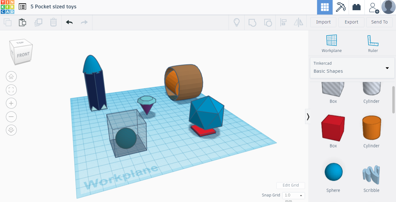Click the shapes panel scrollbar
This screenshot has width=396, height=202.
pyautogui.click(x=394, y=100)
